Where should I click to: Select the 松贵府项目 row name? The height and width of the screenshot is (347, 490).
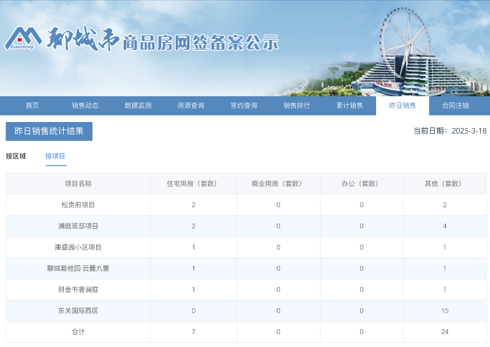(78, 205)
